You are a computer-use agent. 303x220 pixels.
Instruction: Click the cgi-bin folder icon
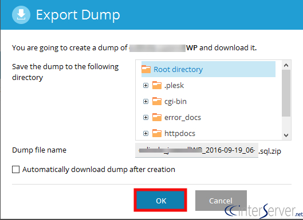[x=157, y=101]
